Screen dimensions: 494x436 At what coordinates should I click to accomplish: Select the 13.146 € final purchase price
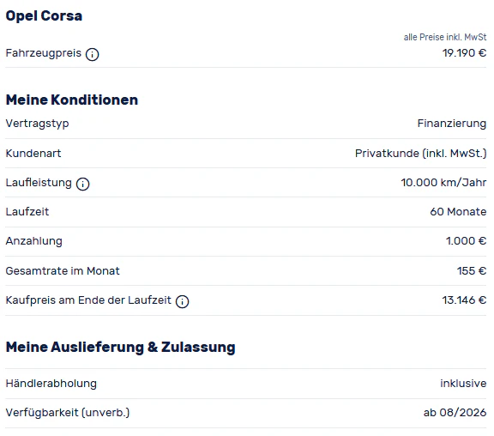point(464,300)
